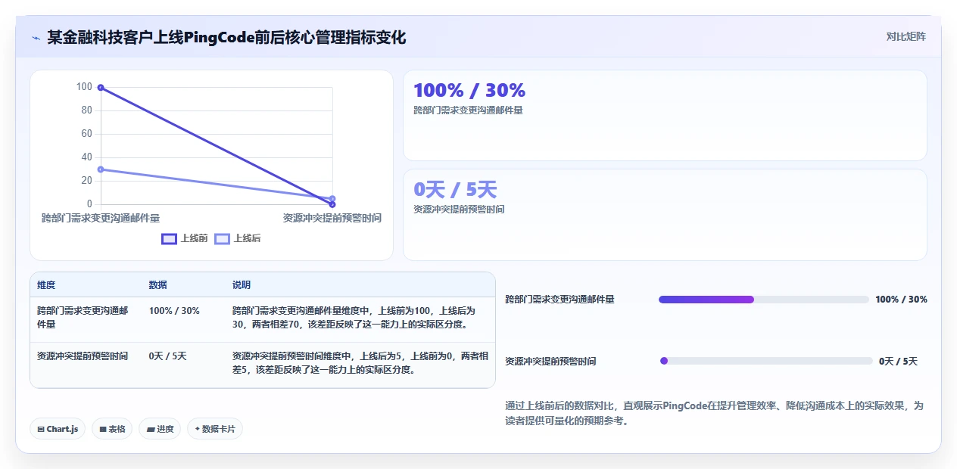Screen dimensions: 957x469
Task: Click the Chart.js tag chip
Action: [58, 429]
